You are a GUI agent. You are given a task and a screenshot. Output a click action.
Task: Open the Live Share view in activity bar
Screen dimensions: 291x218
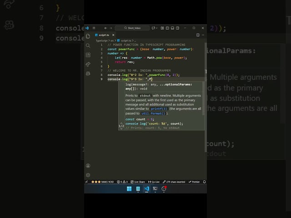[x=88, y=64]
